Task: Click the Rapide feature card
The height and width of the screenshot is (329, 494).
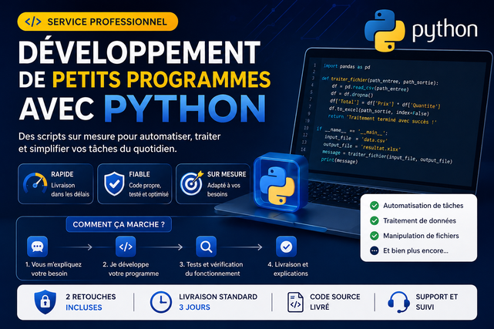Action: coord(55,184)
